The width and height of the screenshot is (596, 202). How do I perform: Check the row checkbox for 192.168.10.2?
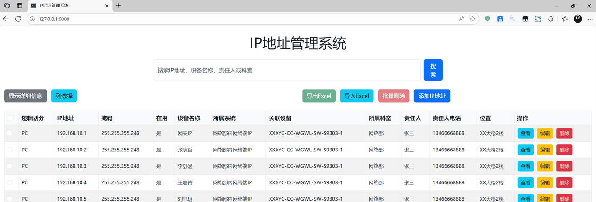(10, 150)
